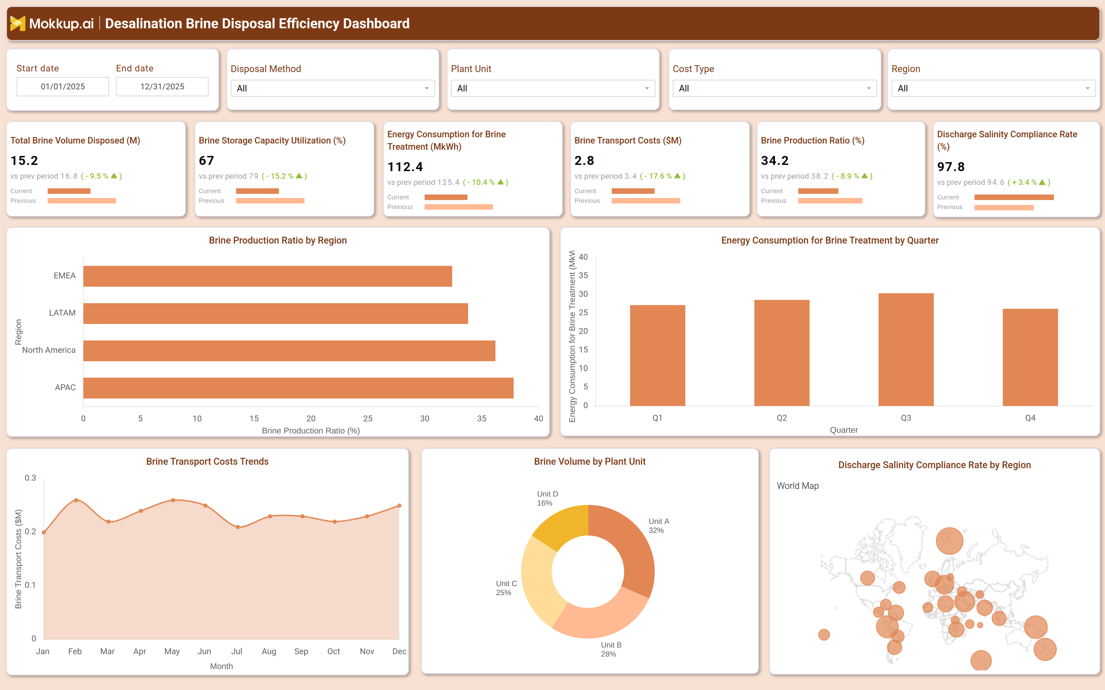Click the Disposal Method dropdown arrow
The height and width of the screenshot is (690, 1105).
click(426, 89)
